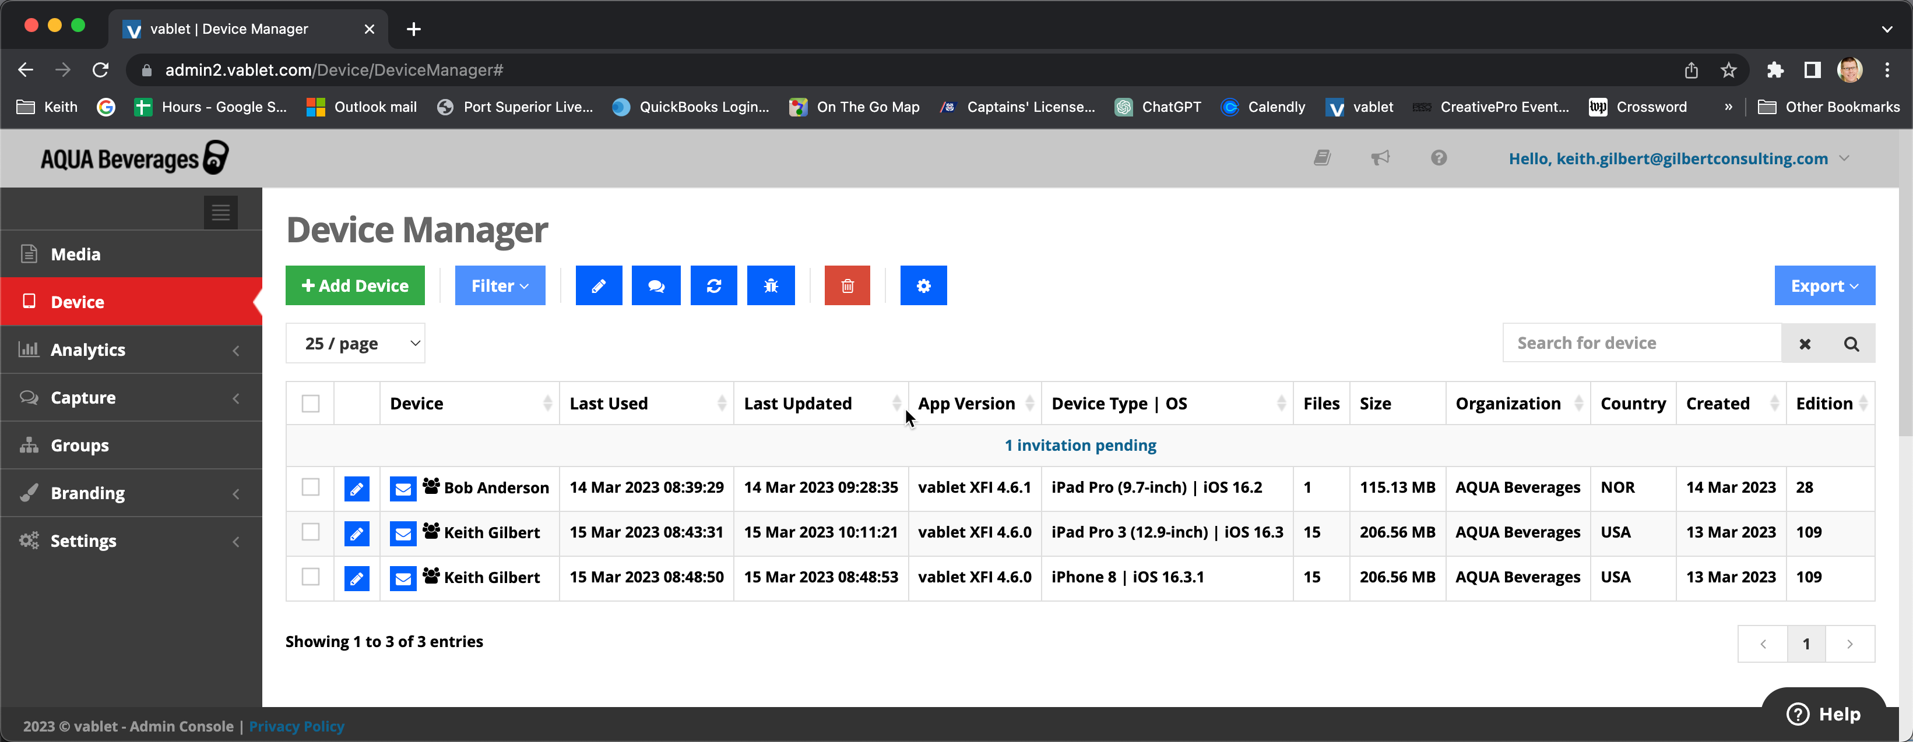
Task: Open the browser three-dot menu
Action: point(1887,70)
